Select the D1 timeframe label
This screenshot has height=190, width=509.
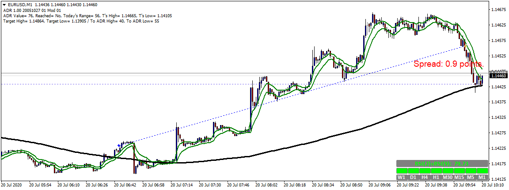[x=413, y=177]
